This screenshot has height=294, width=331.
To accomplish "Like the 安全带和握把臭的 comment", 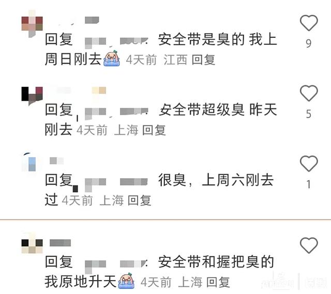I will [309, 245].
